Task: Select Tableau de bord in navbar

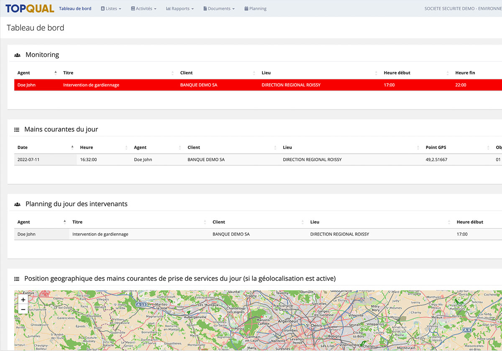Action: coord(75,9)
